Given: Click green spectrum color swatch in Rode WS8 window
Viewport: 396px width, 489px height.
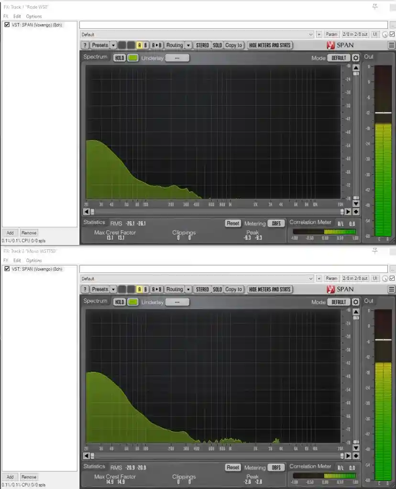Looking at the screenshot, I should [x=133, y=58].
